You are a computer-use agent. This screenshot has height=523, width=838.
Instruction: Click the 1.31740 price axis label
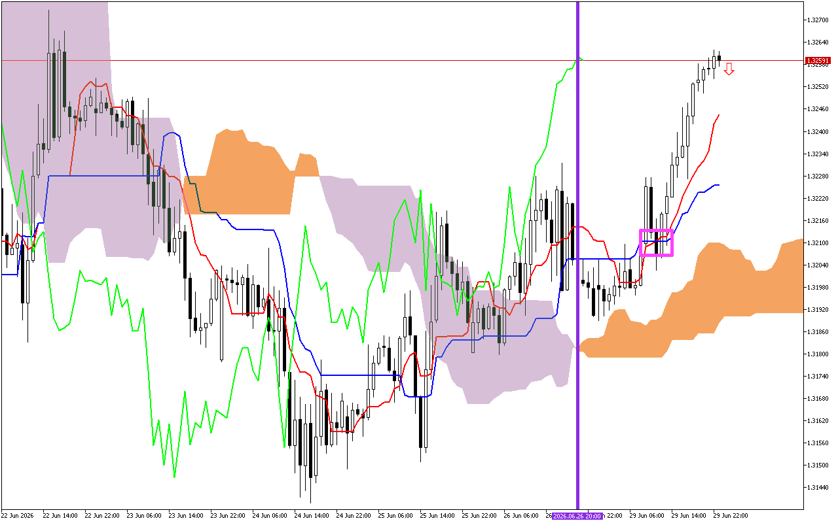point(817,377)
